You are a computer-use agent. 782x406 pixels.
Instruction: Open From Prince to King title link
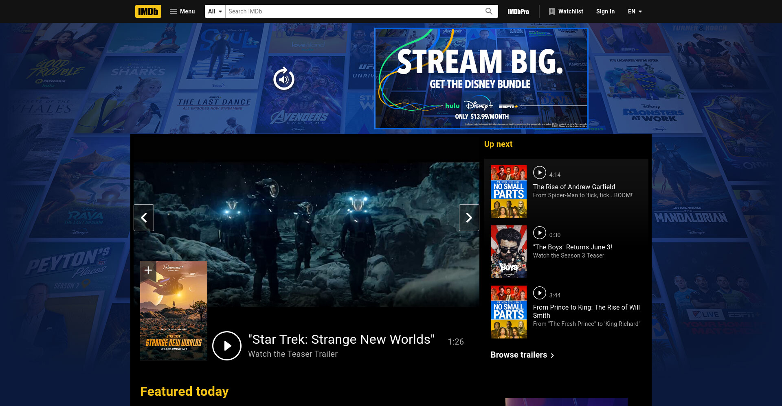(x=586, y=311)
